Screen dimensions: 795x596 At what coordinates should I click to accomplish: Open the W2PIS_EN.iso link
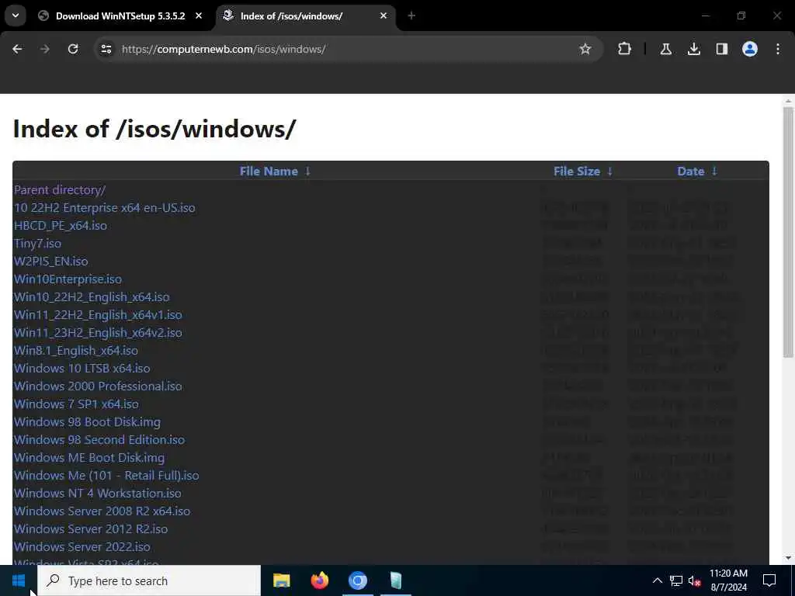pyautogui.click(x=50, y=261)
